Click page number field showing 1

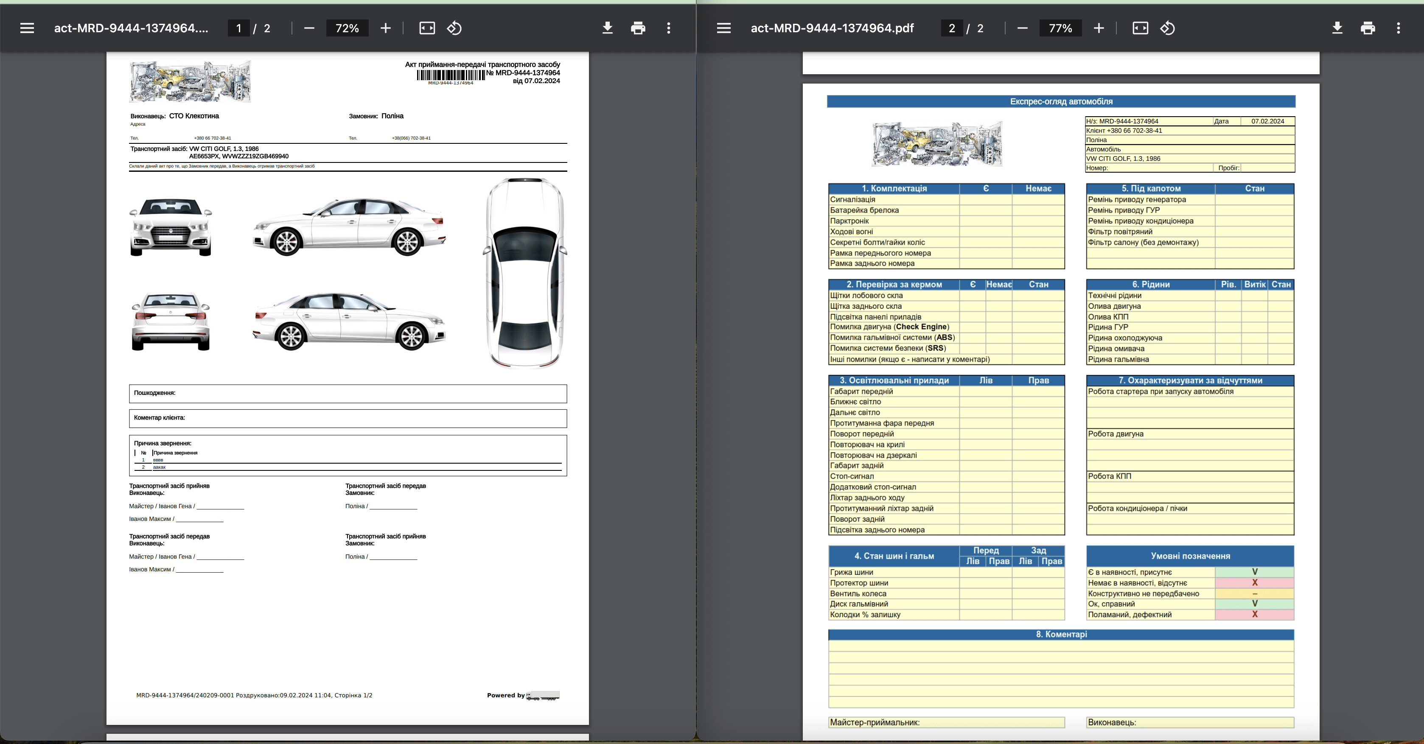coord(239,28)
